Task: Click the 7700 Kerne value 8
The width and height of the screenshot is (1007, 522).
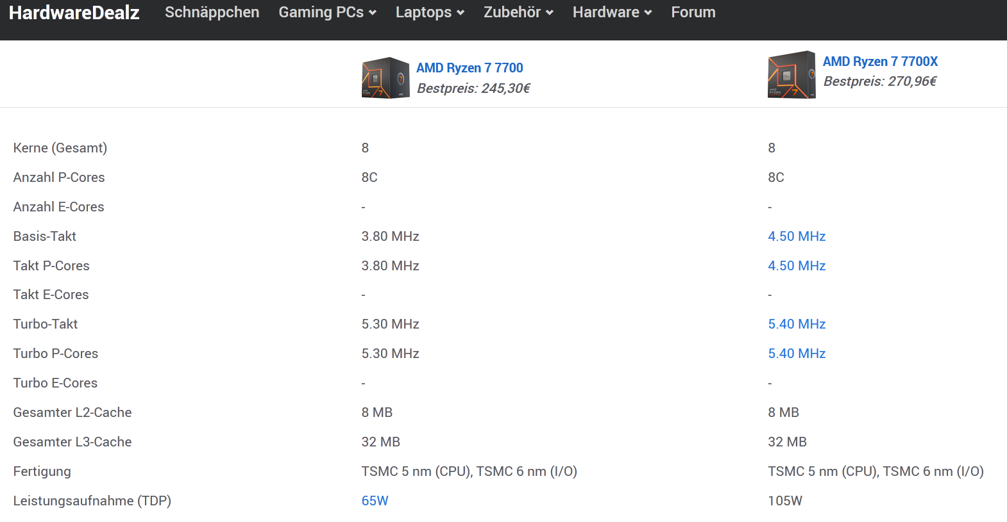Action: click(x=365, y=148)
